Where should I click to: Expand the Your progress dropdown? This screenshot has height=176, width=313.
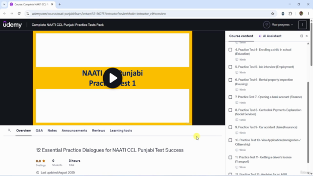(282, 25)
